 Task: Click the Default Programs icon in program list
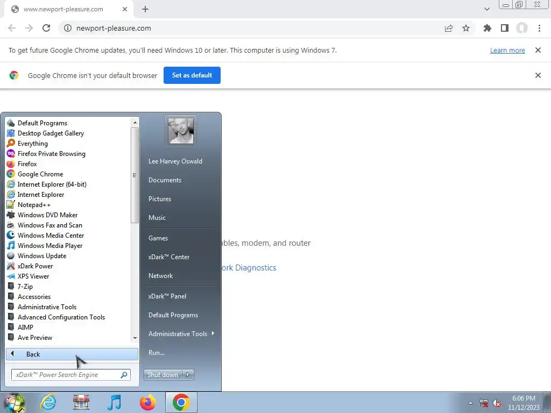coord(11,123)
